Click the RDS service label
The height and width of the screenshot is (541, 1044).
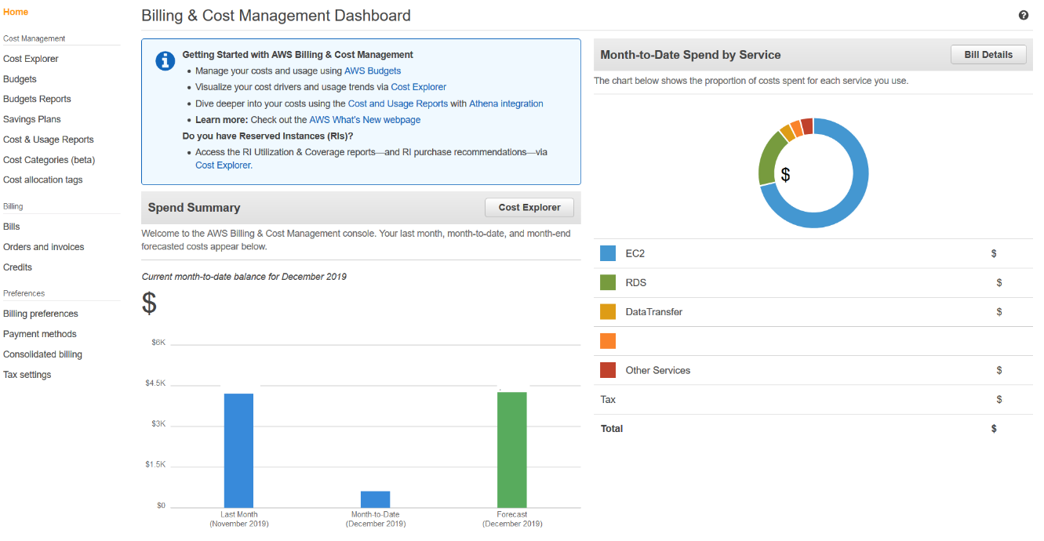point(635,282)
